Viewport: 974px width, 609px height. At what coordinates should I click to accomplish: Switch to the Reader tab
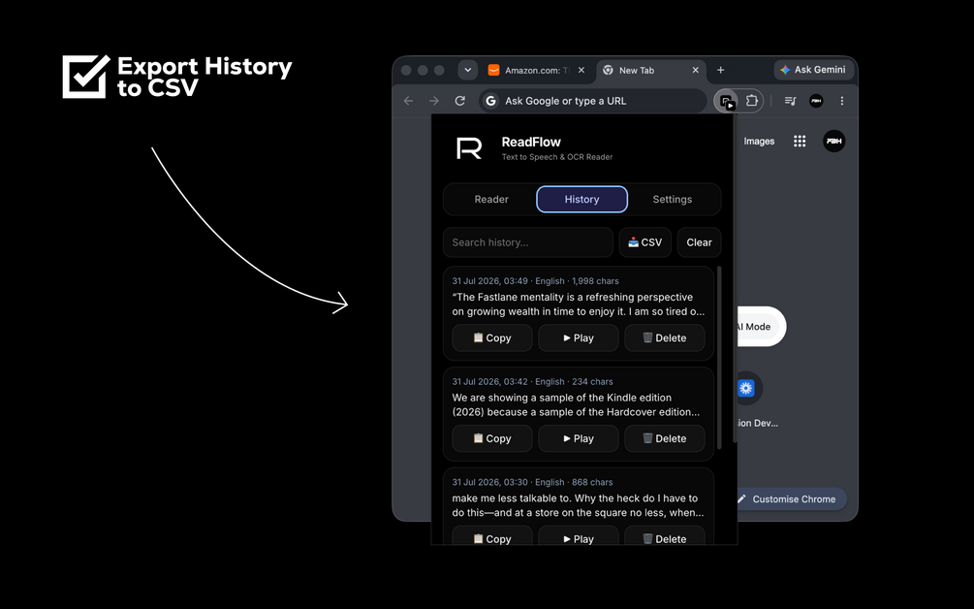491,200
